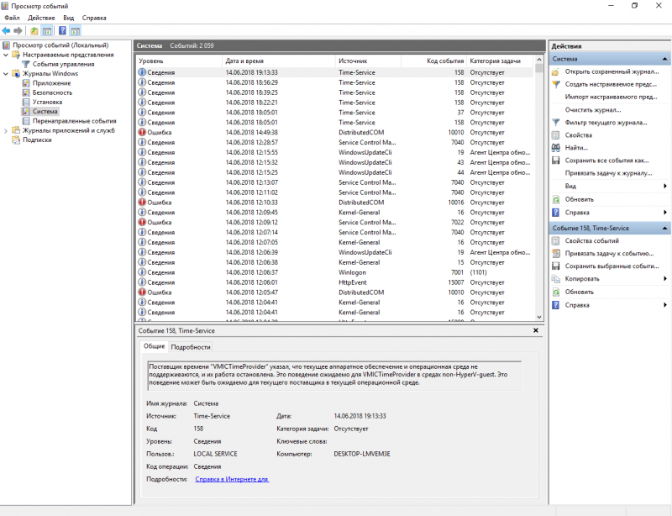Click the event list scrollbar up arrow
The image size is (672, 516).
539,59
